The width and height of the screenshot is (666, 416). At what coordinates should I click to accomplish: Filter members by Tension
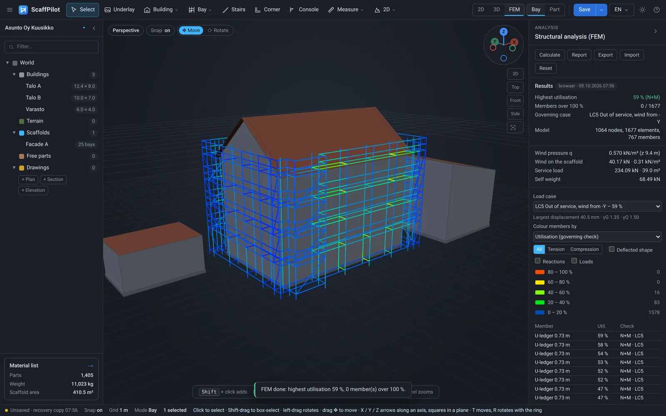[556, 249]
